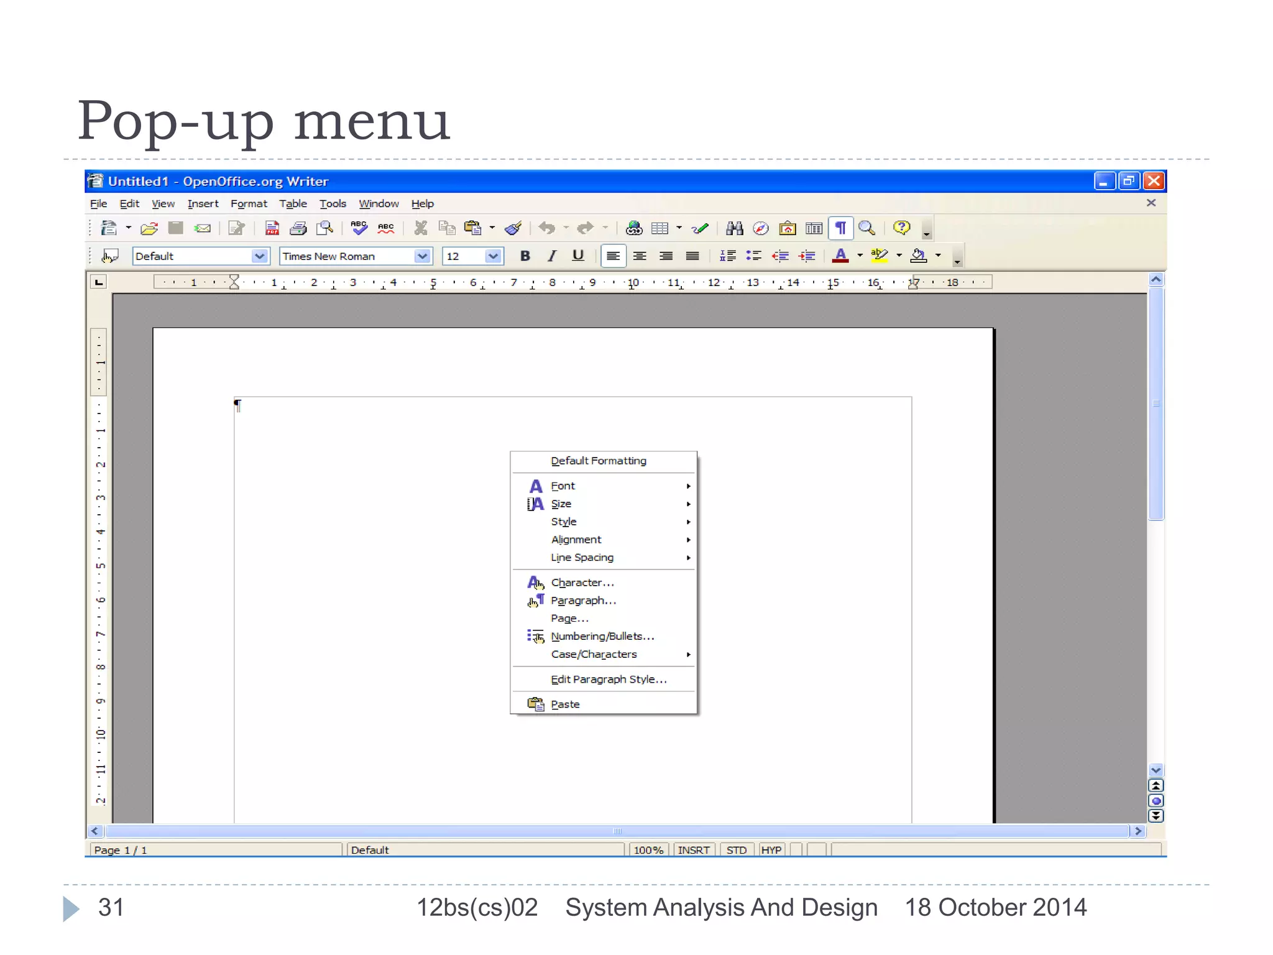1273x955 pixels.
Task: Click the Print icon
Action: coord(298,228)
